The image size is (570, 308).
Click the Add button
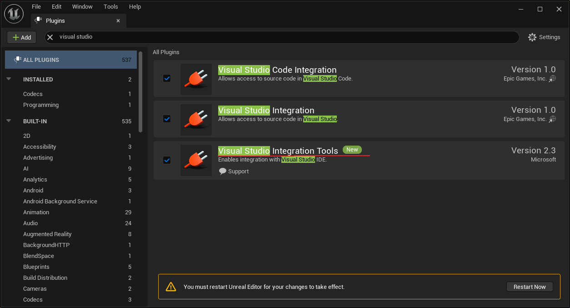(22, 37)
